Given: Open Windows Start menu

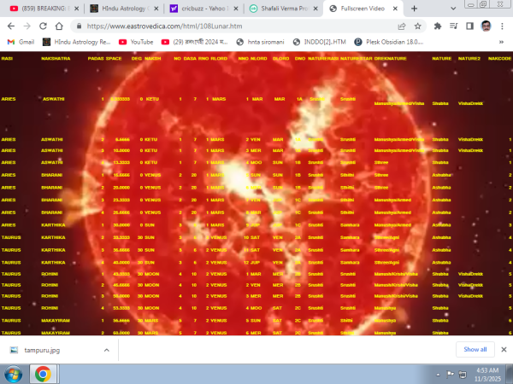Looking at the screenshot, I should 14,373.
